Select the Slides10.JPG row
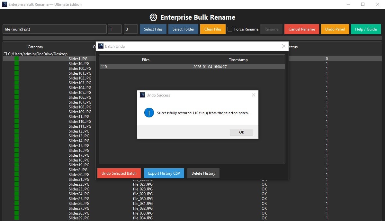Viewport: 385px width, 221px height. click(x=192, y=64)
